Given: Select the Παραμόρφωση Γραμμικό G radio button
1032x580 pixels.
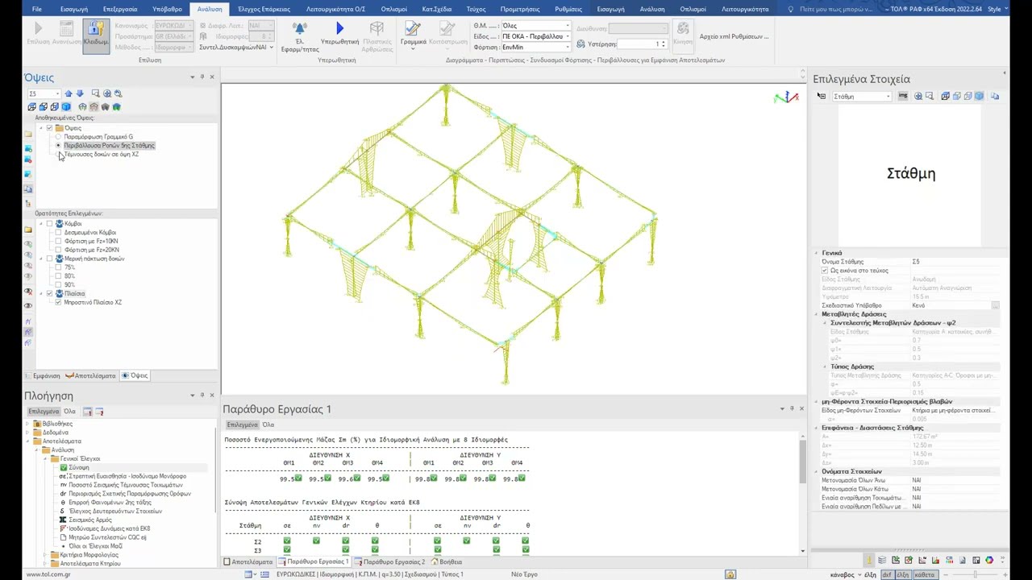Looking at the screenshot, I should pyautogui.click(x=58, y=137).
